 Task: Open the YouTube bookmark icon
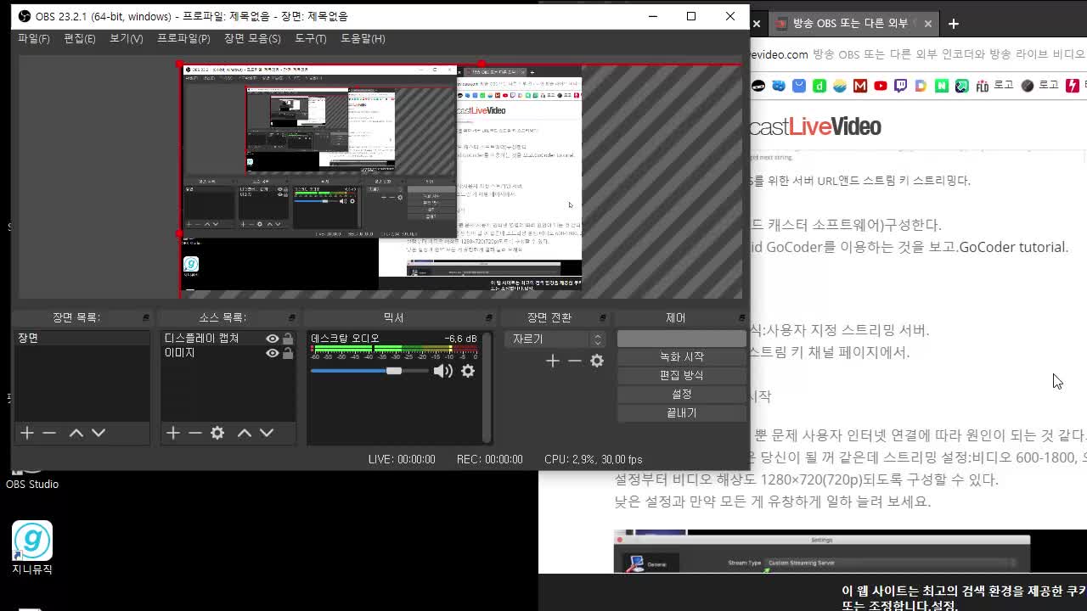tap(881, 86)
